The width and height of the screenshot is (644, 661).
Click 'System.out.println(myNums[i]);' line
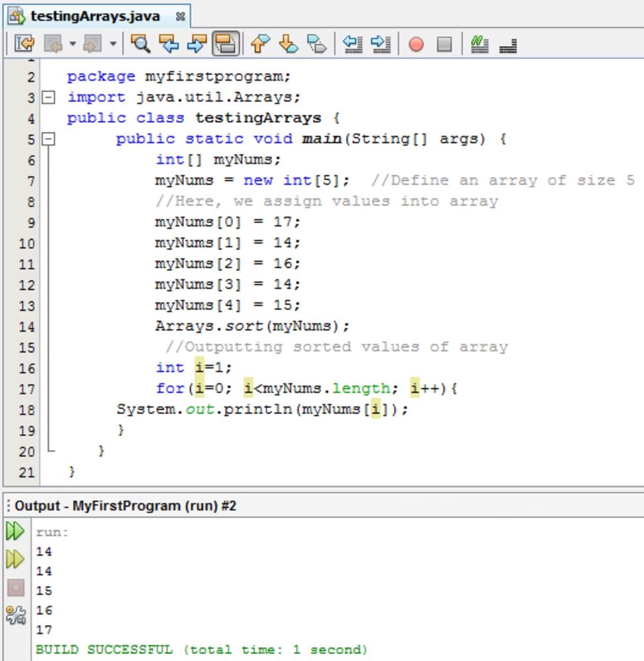pos(262,409)
